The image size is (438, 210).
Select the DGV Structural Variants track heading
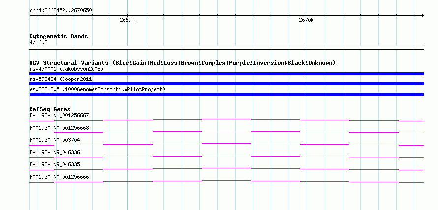(183, 63)
